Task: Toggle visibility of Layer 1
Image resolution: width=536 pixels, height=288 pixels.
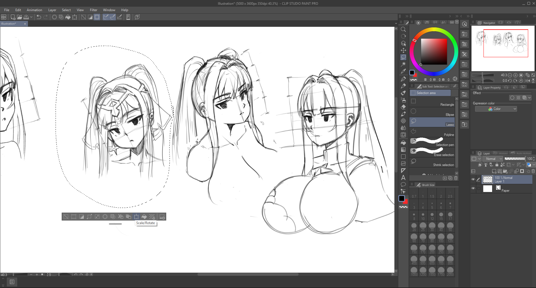Action: tap(473, 179)
